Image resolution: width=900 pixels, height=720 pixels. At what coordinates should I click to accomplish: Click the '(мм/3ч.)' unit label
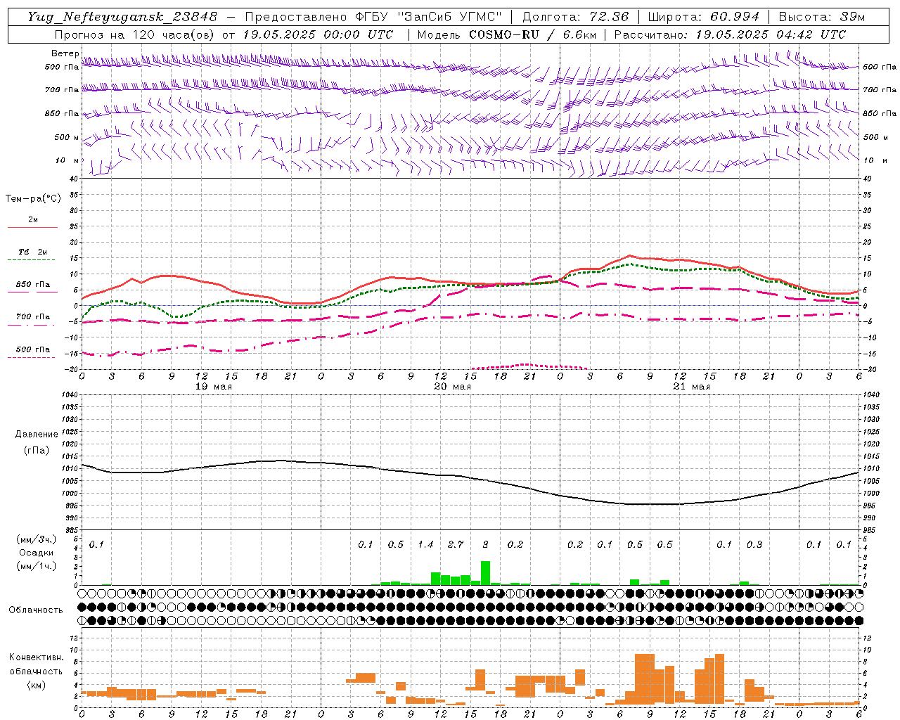pyautogui.click(x=37, y=540)
